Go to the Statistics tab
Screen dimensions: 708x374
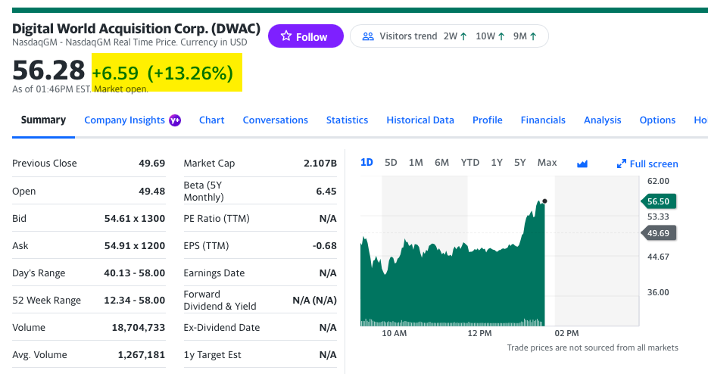point(348,120)
